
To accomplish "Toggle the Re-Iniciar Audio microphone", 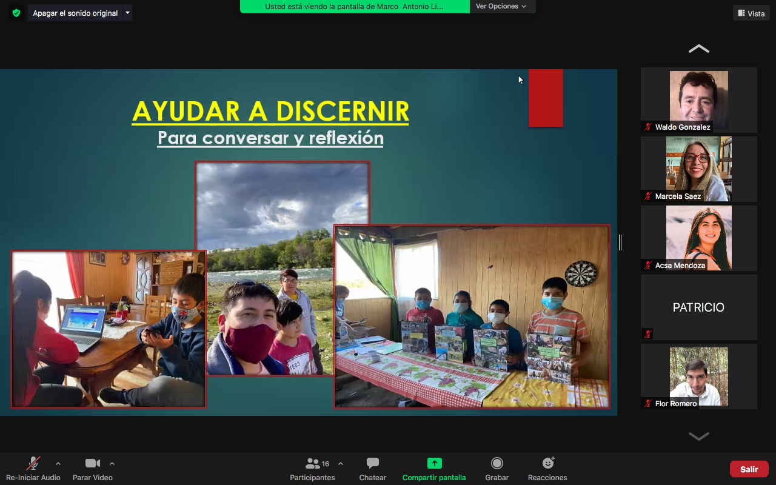I will tap(33, 464).
